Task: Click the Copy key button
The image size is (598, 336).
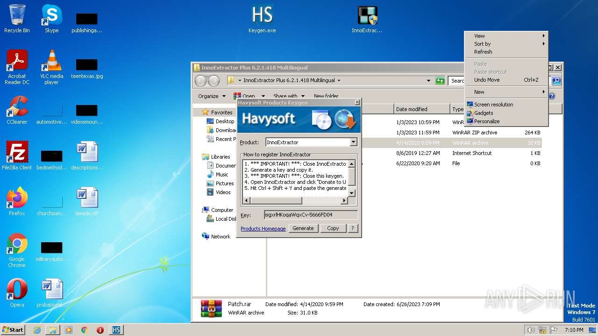Action: pos(333,228)
